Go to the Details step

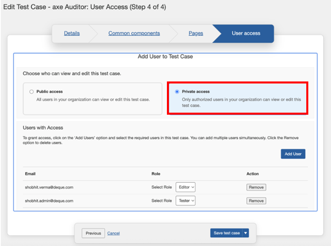coord(72,33)
